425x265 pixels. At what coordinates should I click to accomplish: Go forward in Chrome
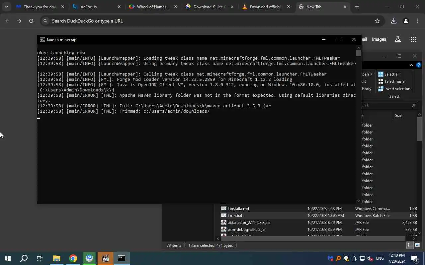point(19,21)
